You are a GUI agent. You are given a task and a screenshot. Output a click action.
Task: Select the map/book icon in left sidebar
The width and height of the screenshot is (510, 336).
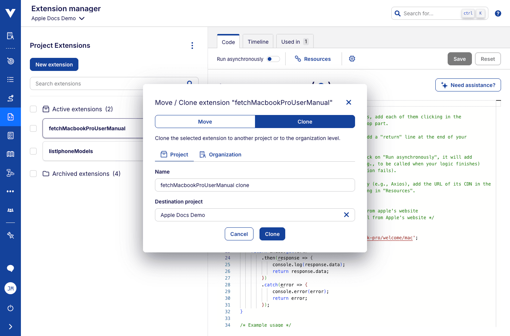tap(10, 154)
